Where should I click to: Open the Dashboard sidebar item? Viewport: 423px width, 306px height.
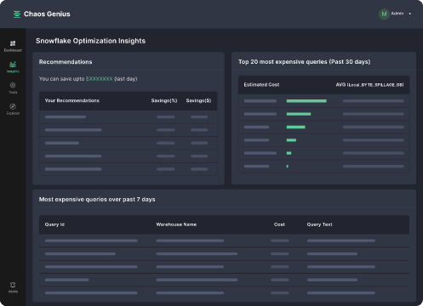pyautogui.click(x=13, y=46)
